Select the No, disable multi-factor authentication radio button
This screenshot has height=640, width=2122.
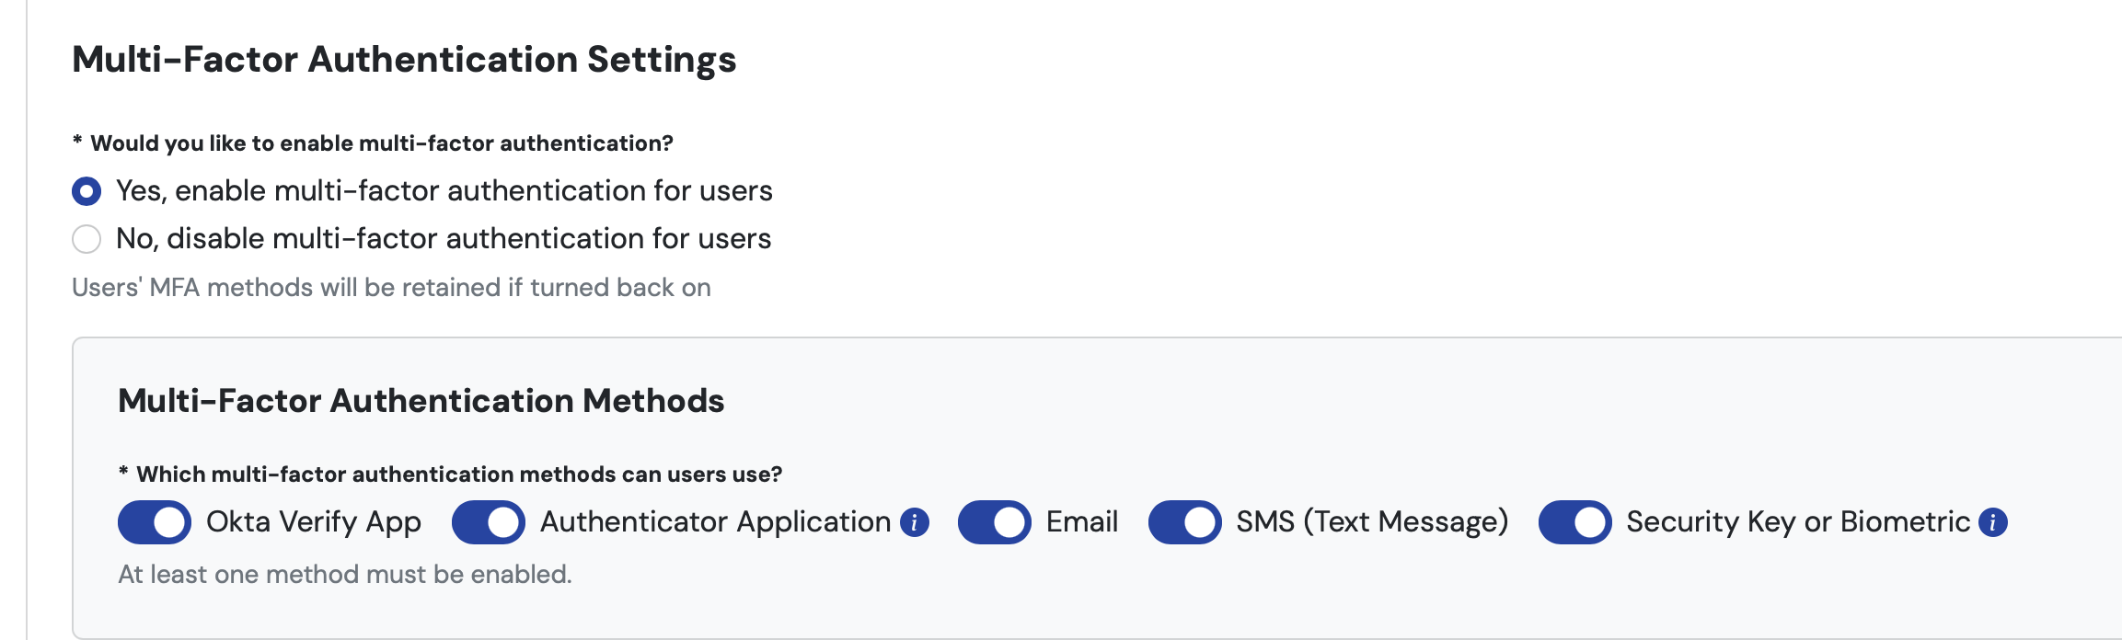86,239
